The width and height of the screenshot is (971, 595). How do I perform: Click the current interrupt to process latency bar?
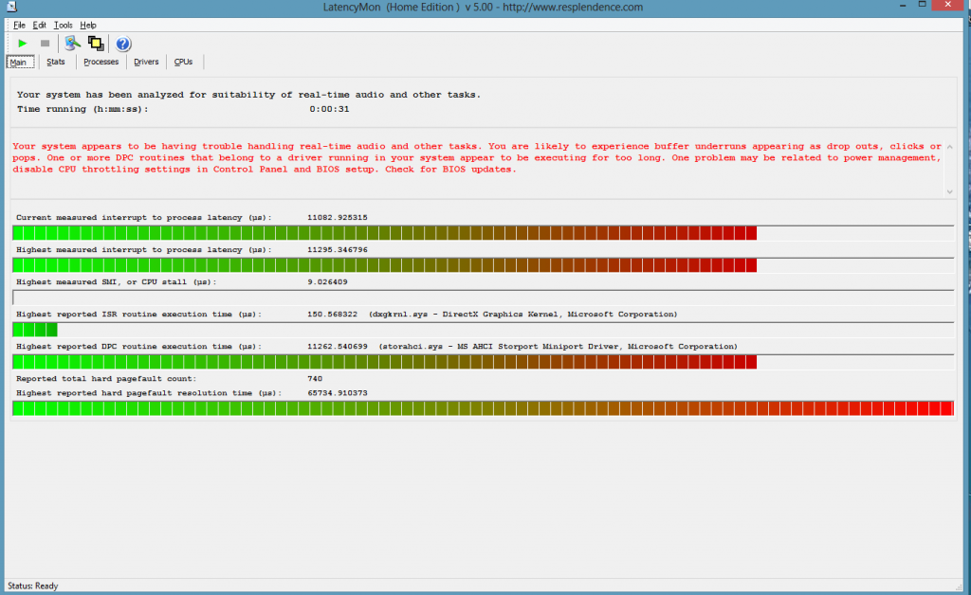[483, 233]
